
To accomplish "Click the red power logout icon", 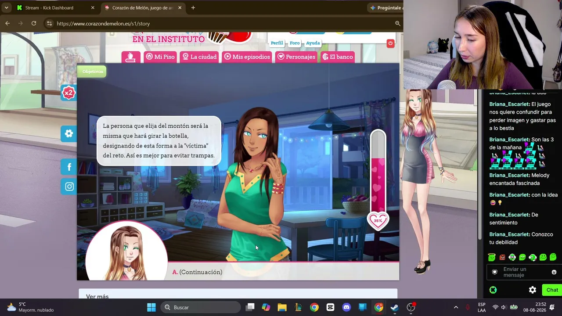I will pyautogui.click(x=390, y=43).
